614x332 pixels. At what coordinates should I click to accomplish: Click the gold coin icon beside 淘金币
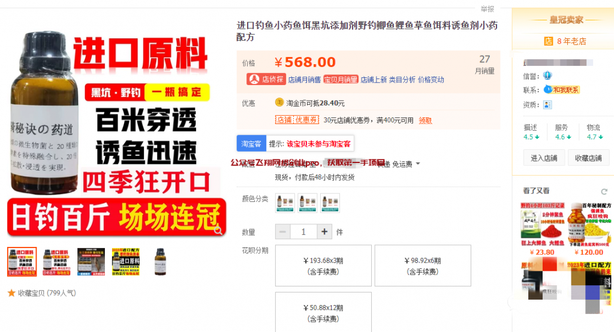279,102
